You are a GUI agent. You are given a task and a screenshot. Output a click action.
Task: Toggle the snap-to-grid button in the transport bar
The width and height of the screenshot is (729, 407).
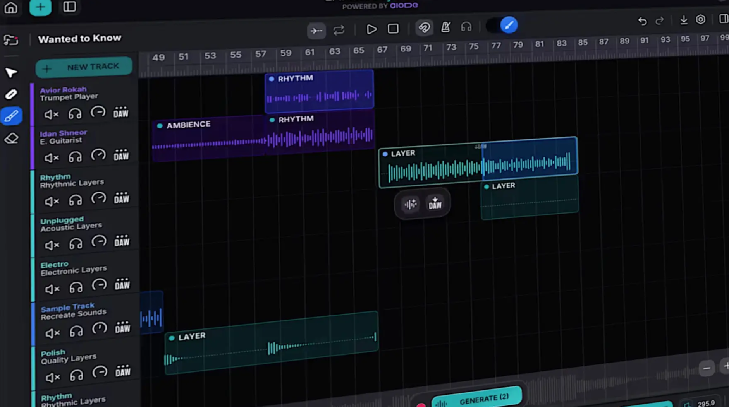click(x=316, y=31)
